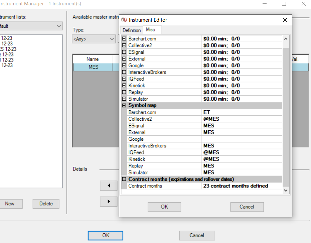Click Barchart.com commission value $0.00 min
The width and height of the screenshot is (311, 243).
pyautogui.click(x=242, y=38)
